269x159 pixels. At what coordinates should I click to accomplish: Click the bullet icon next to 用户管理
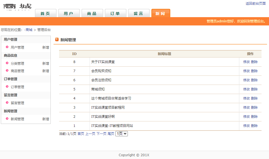click(x=7, y=47)
